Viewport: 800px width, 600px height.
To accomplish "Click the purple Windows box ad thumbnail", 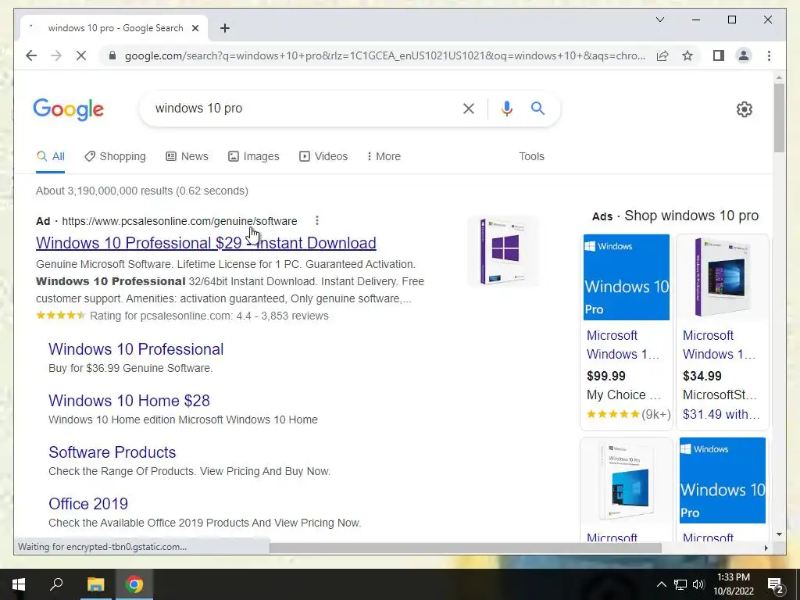I will (x=503, y=252).
